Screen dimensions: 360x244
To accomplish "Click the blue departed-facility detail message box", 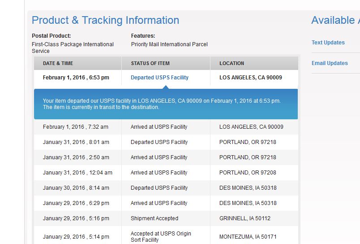I will pyautogui.click(x=166, y=104).
